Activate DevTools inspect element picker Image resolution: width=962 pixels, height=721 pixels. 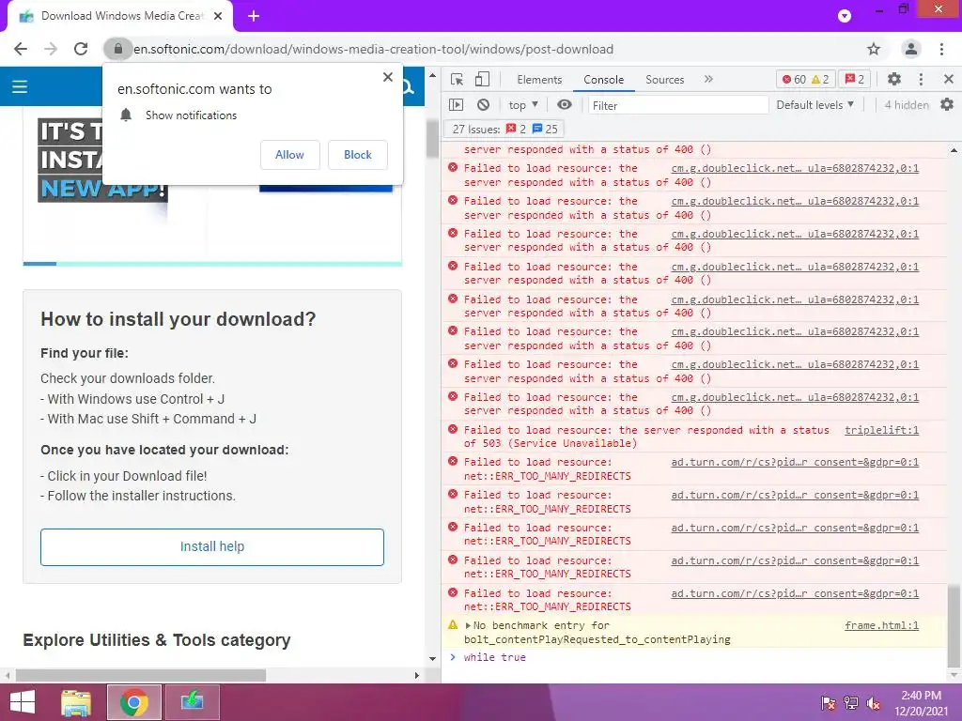457,79
